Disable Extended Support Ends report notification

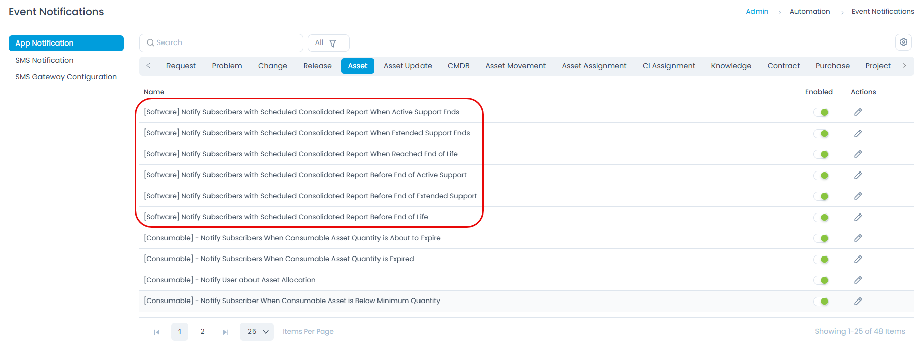click(821, 134)
